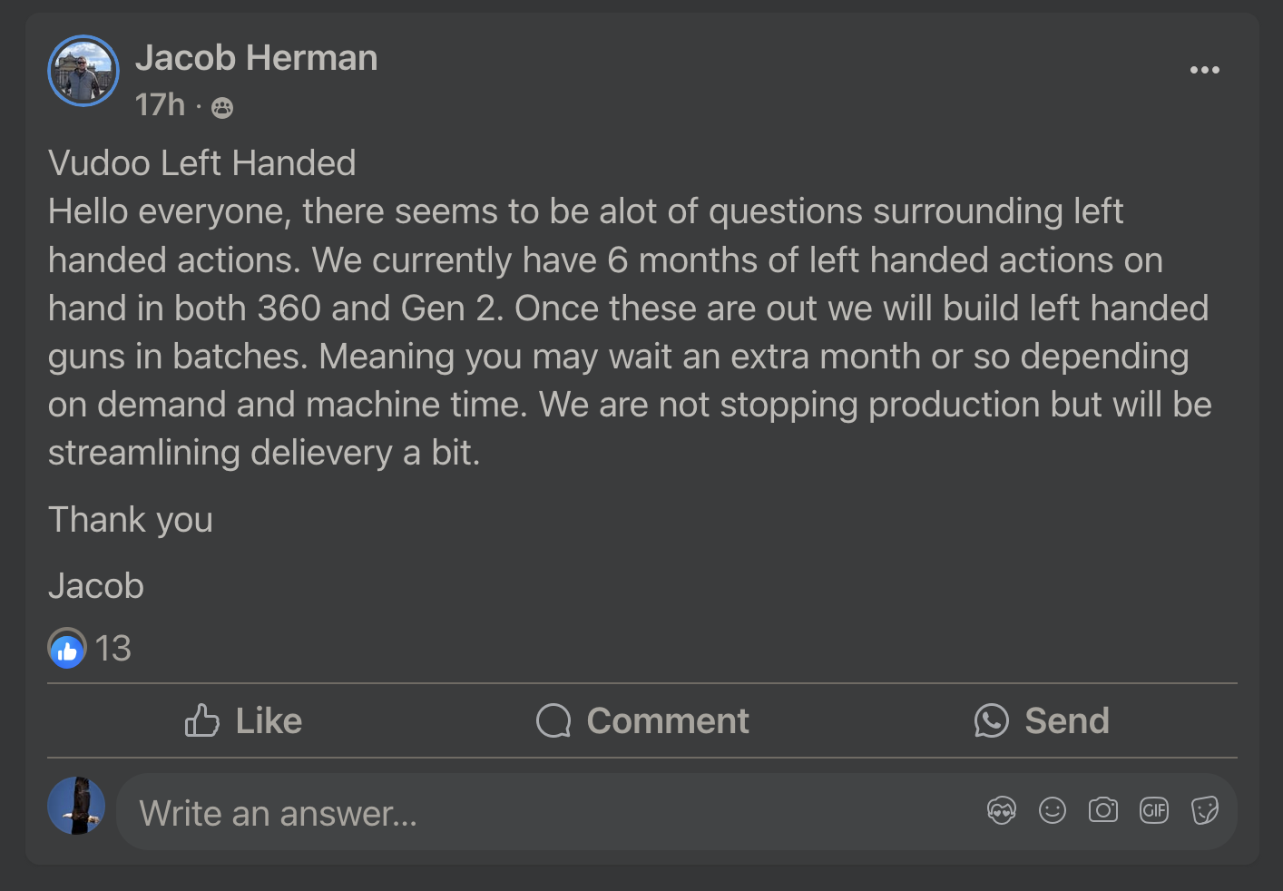This screenshot has width=1283, height=891.
Task: Click the speech bubble comment icon
Action: pyautogui.click(x=553, y=721)
